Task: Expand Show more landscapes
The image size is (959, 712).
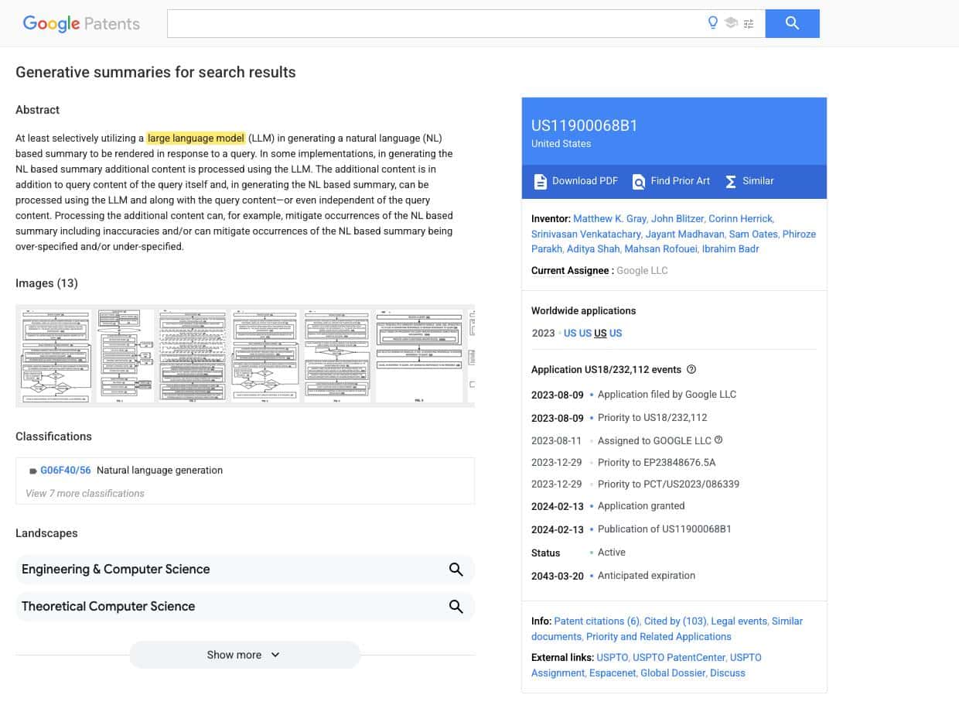Action: [244, 655]
